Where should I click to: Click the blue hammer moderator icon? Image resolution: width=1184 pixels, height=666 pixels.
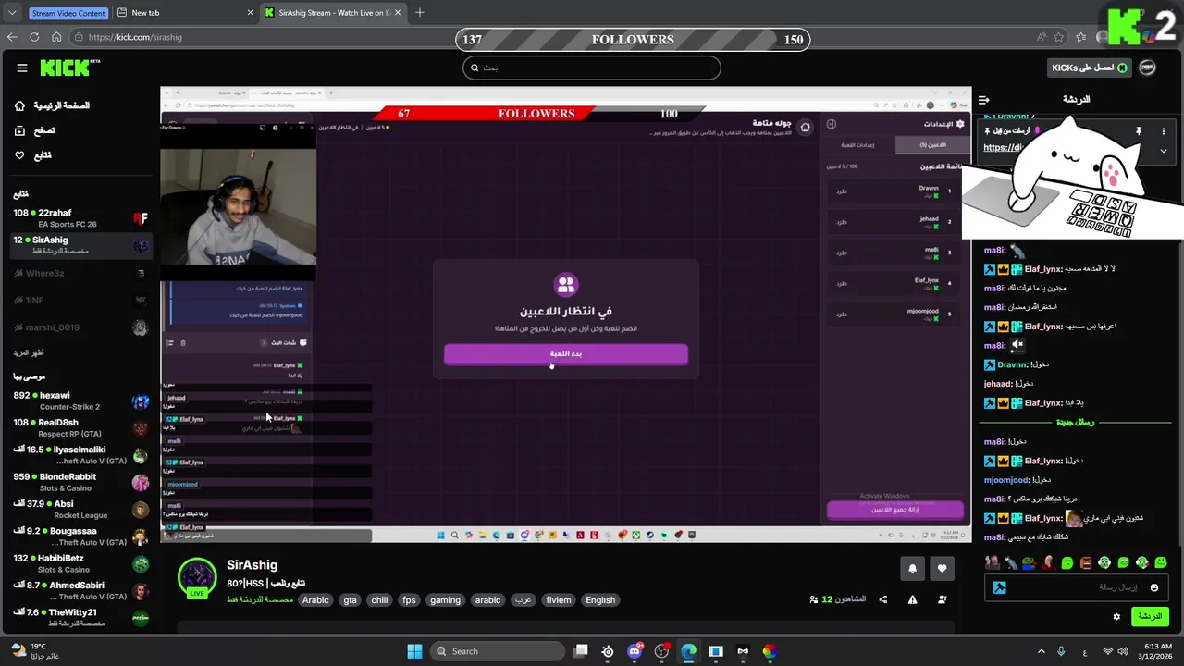[999, 587]
